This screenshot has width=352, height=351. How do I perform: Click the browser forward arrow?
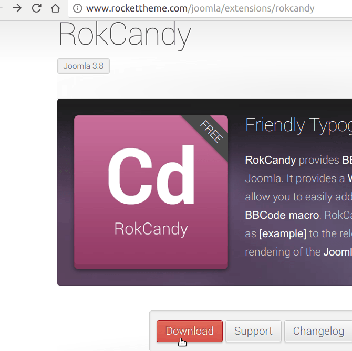coord(17,8)
